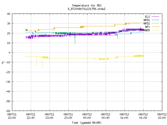Click the deepest yellow SCANNER spike near -15
Image resolution: width=167 pixels, height=125 pixels.
42,62
